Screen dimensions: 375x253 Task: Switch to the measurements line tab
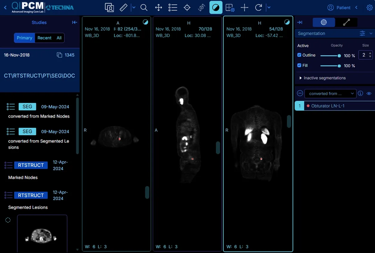point(346,22)
